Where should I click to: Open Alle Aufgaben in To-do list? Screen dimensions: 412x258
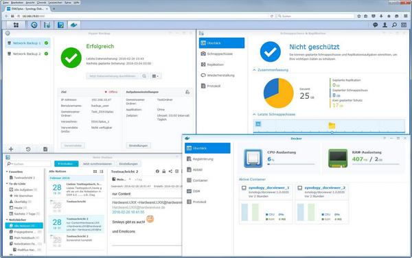tap(23, 190)
